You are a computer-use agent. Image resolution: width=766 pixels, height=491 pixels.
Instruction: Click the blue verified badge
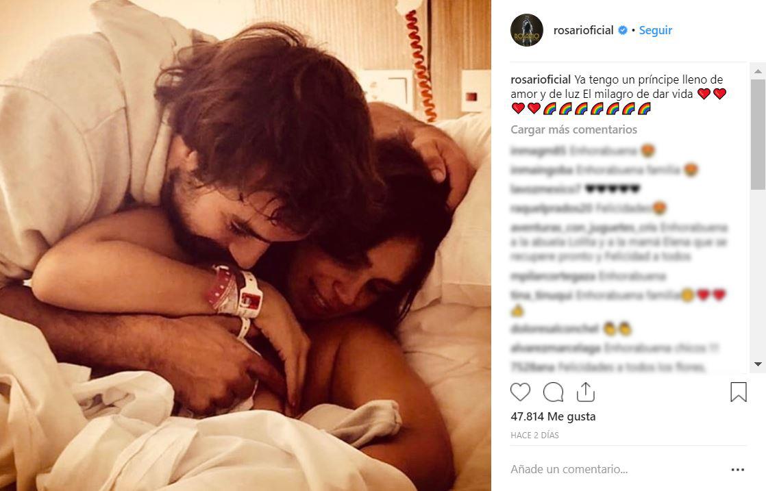[623, 30]
